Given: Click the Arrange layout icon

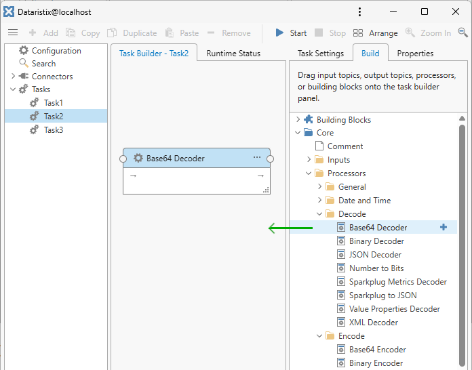Looking at the screenshot, I should coord(358,33).
